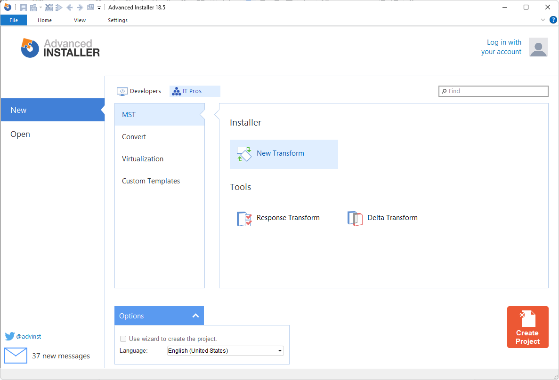The width and height of the screenshot is (559, 380).
Task: Click the Forward arrow icon
Action: (80, 8)
